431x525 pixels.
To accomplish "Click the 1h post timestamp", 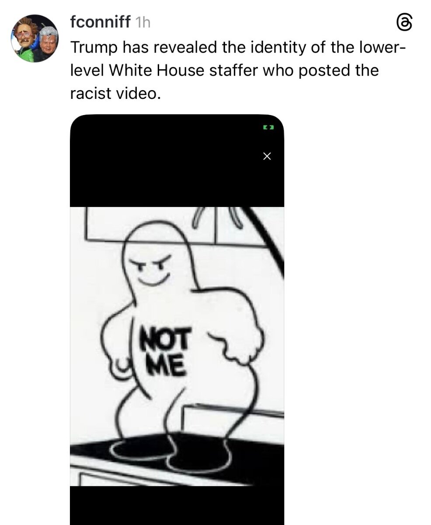I will click(x=143, y=22).
